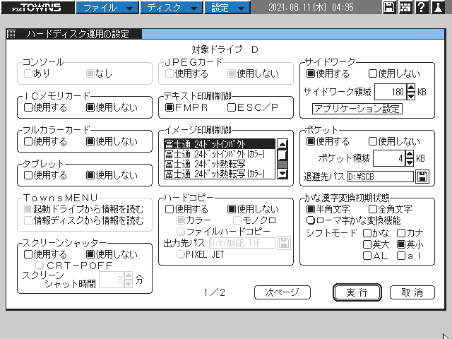This screenshot has width=452, height=339.
Task: Click the floppy disk icon in top bar
Action: [389, 7]
